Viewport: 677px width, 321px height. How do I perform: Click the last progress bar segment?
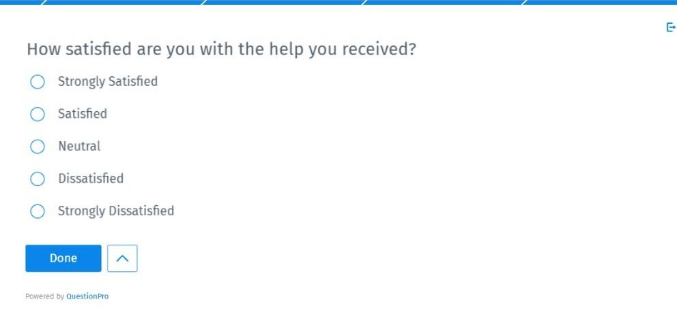click(601, 2)
